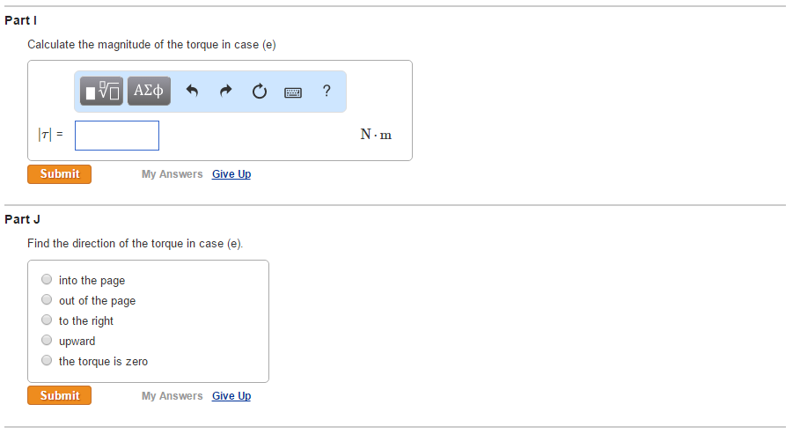The height and width of the screenshot is (434, 800).
Task: Select the 'to the right' radio button
Action: 47,320
